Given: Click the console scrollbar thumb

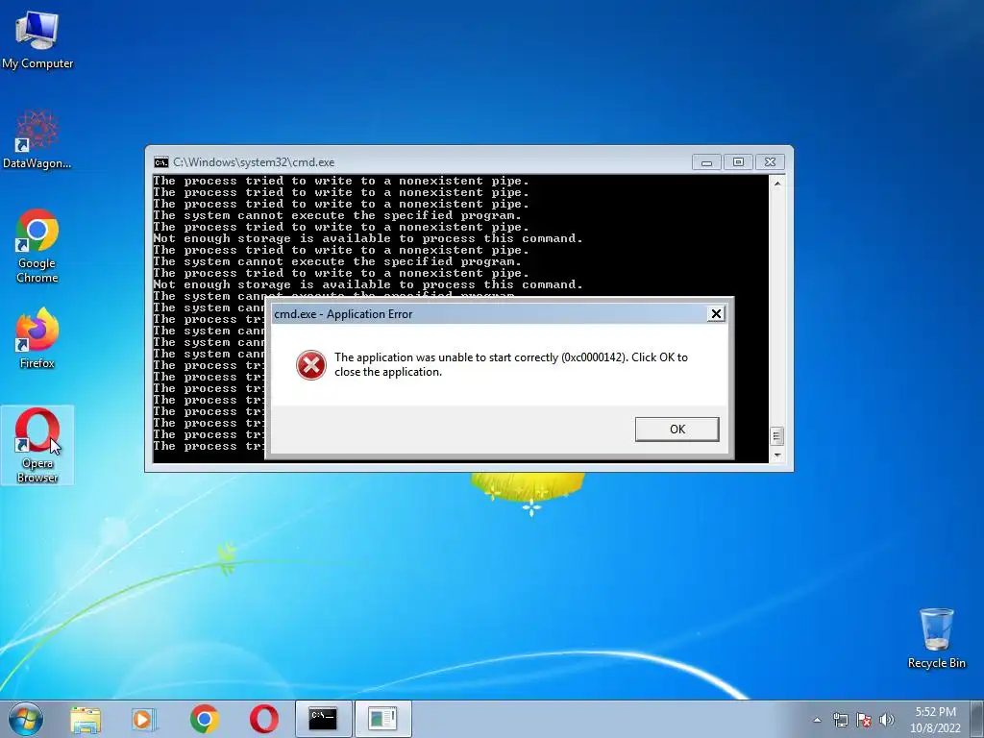Looking at the screenshot, I should click(776, 435).
